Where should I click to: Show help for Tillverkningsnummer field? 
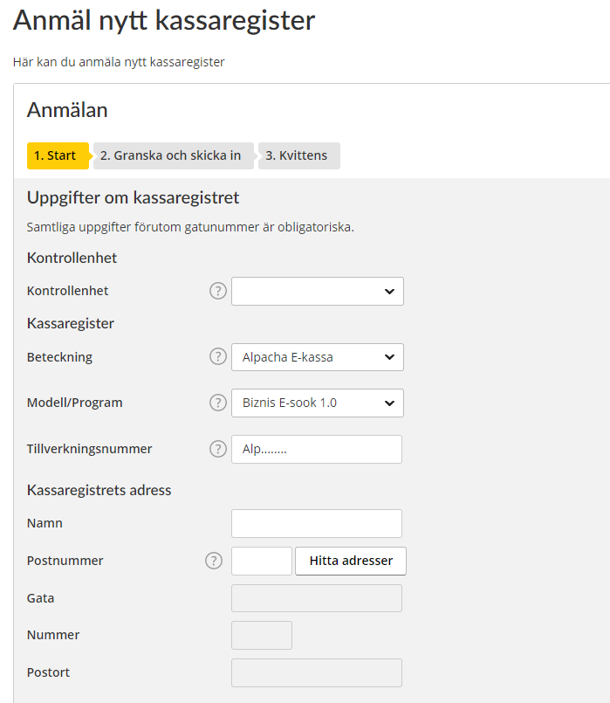point(218,449)
